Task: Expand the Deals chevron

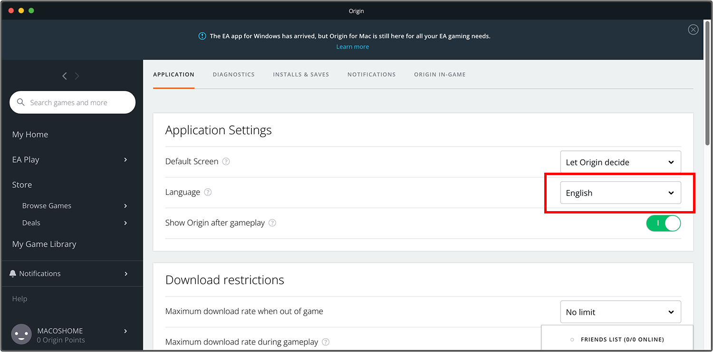Action: coord(125,223)
